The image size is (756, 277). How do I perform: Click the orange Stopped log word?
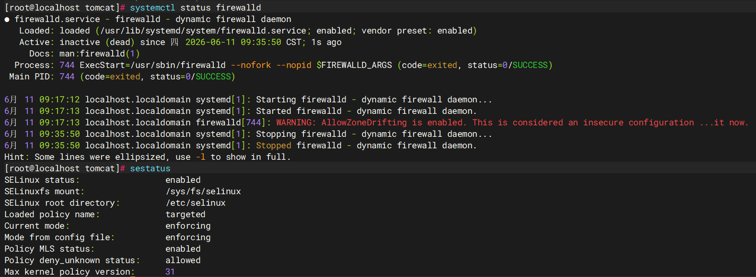point(274,145)
